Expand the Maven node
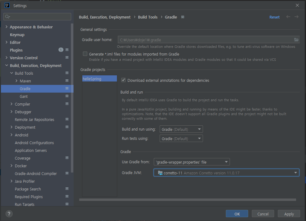This screenshot has height=221, width=306. [16, 81]
